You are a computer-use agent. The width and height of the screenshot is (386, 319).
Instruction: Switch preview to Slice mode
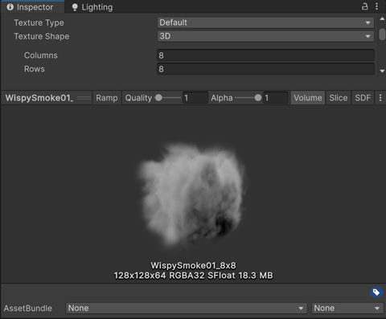click(339, 98)
